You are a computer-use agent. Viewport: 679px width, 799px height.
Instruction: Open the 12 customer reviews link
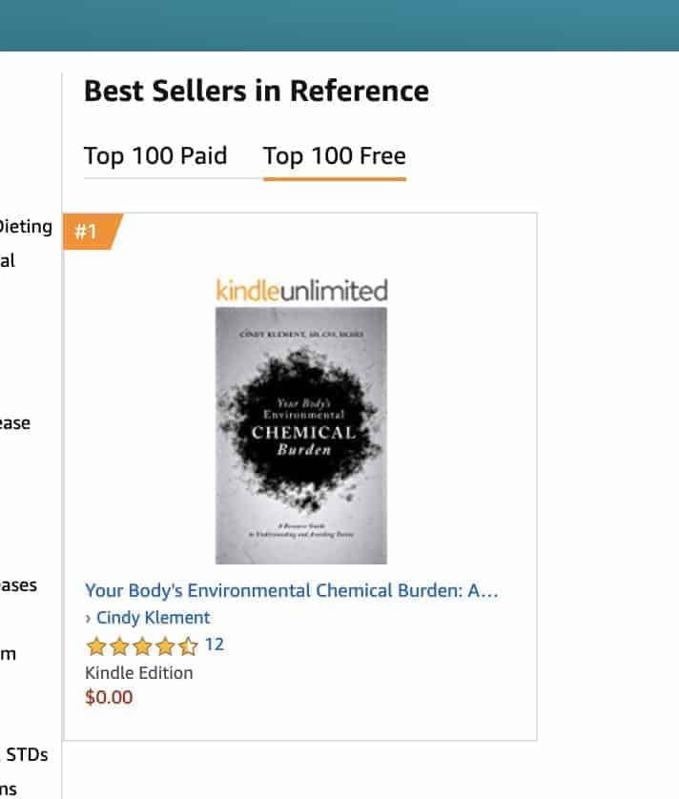(215, 645)
